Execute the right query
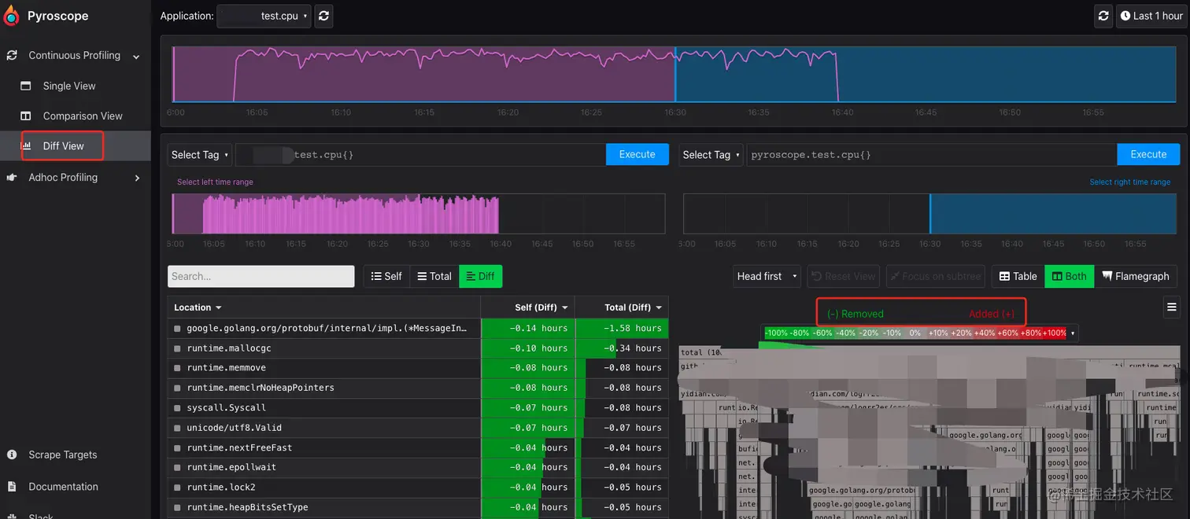The width and height of the screenshot is (1190, 519). click(x=1148, y=154)
